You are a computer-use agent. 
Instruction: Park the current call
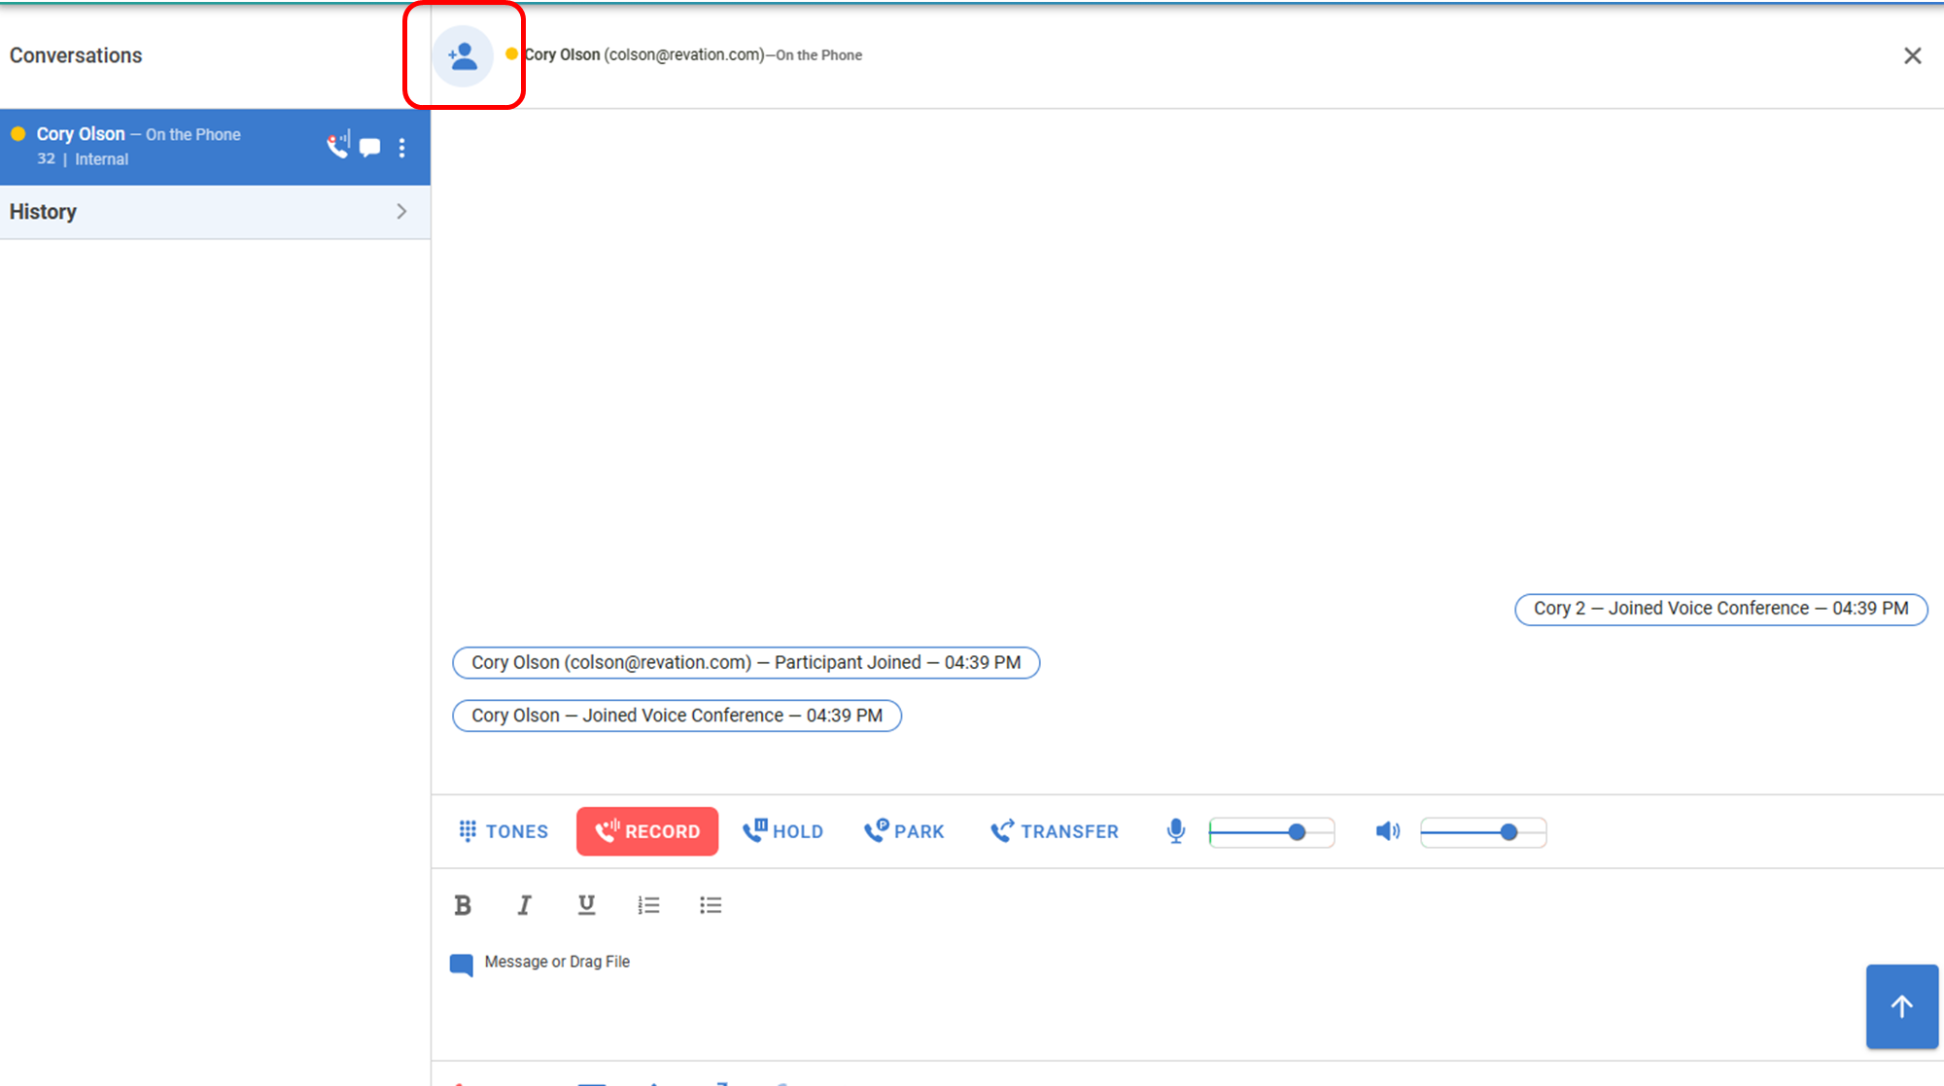tap(905, 831)
